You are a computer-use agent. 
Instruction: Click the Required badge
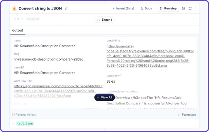(x=33, y=19)
